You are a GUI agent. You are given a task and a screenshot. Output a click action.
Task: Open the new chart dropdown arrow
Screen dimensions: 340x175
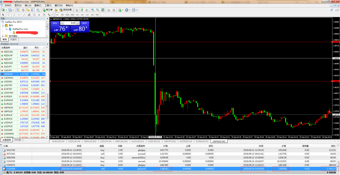coord(6,10)
